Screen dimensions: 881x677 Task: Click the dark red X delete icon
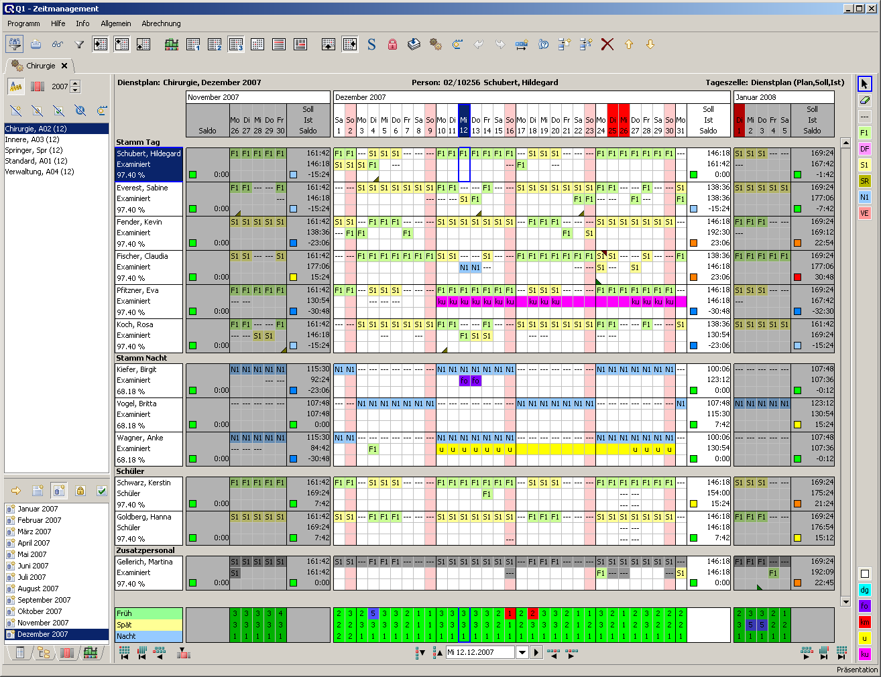tap(607, 45)
